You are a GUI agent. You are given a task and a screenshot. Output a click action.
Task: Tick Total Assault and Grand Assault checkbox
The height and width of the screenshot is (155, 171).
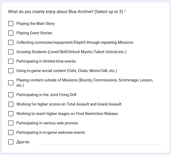pyautogui.click(x=11, y=104)
